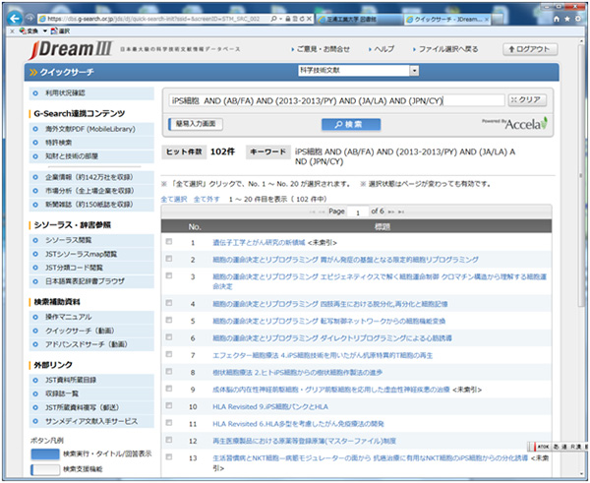Click the クリア button
Screen dimensions: 590x483
click(x=527, y=100)
